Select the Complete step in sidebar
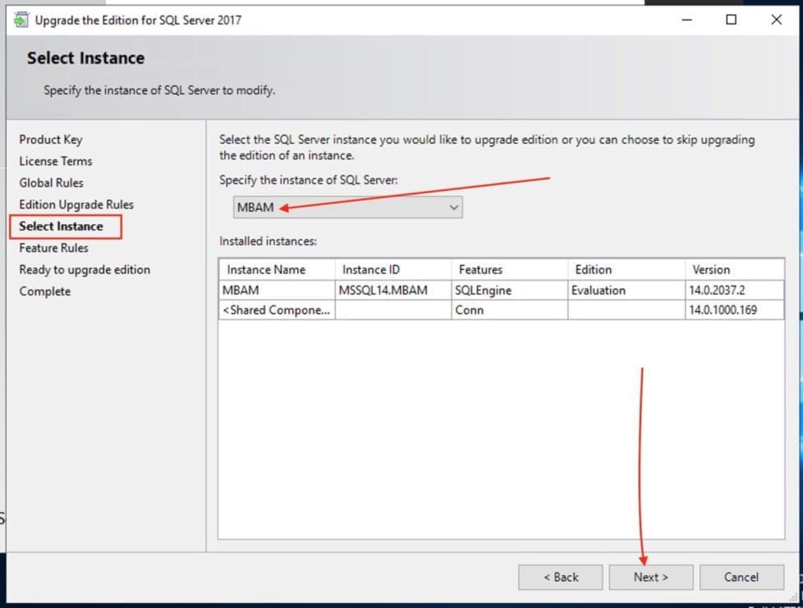This screenshot has height=608, width=803. coord(45,291)
